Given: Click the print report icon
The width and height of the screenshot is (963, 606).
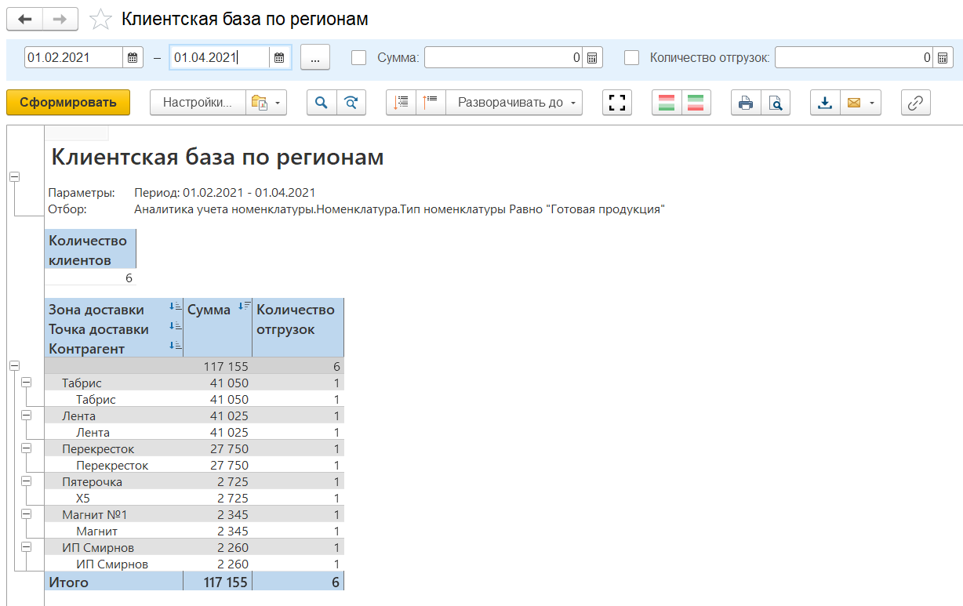Looking at the screenshot, I should [745, 103].
